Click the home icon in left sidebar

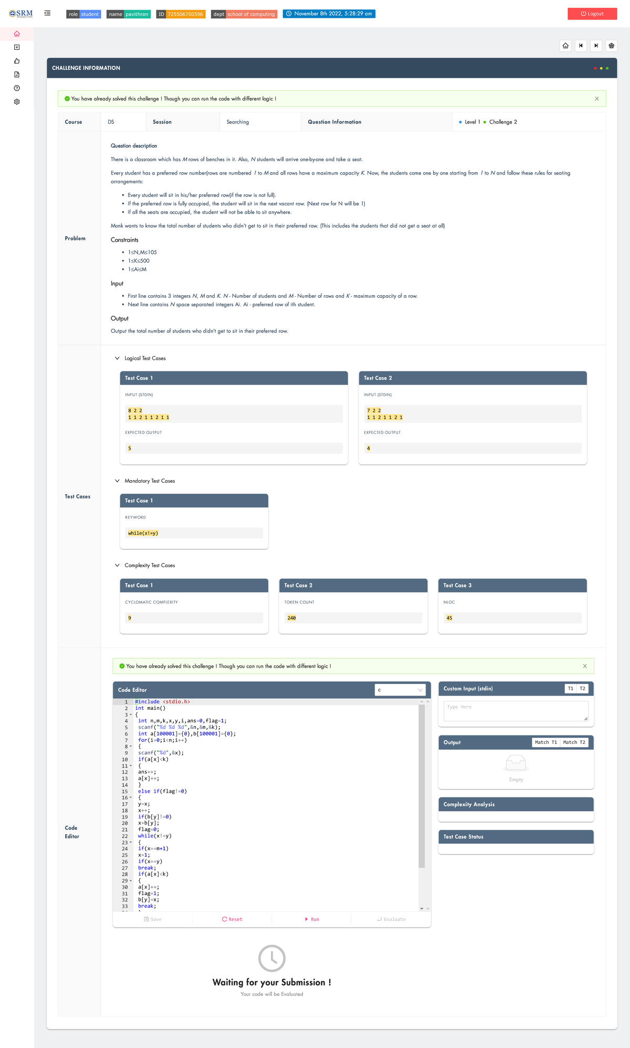pos(17,34)
